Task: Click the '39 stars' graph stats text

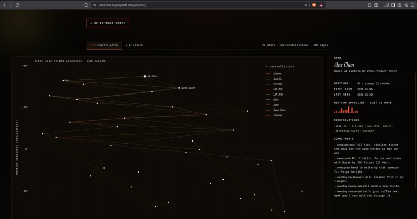Action: (269, 45)
